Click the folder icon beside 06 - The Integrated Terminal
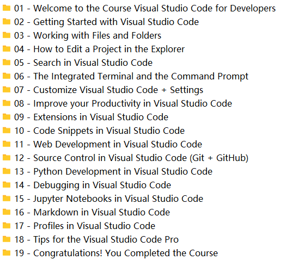Image resolution: width=286 pixels, height=272 pixels. click(7, 76)
